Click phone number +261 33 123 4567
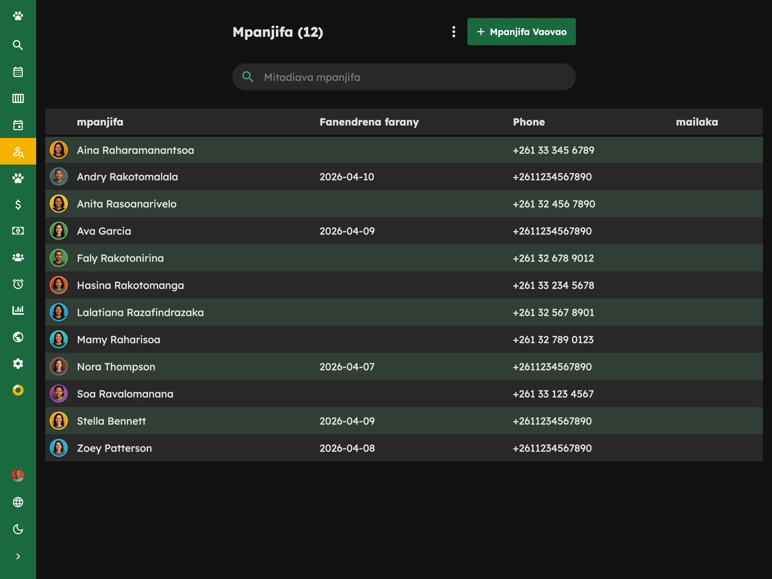This screenshot has height=579, width=772. pyautogui.click(x=553, y=394)
